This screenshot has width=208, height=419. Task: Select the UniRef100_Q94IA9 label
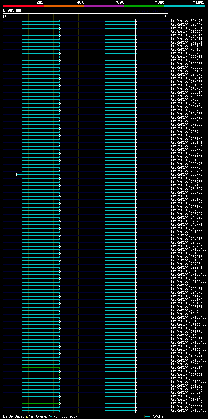[187, 185]
